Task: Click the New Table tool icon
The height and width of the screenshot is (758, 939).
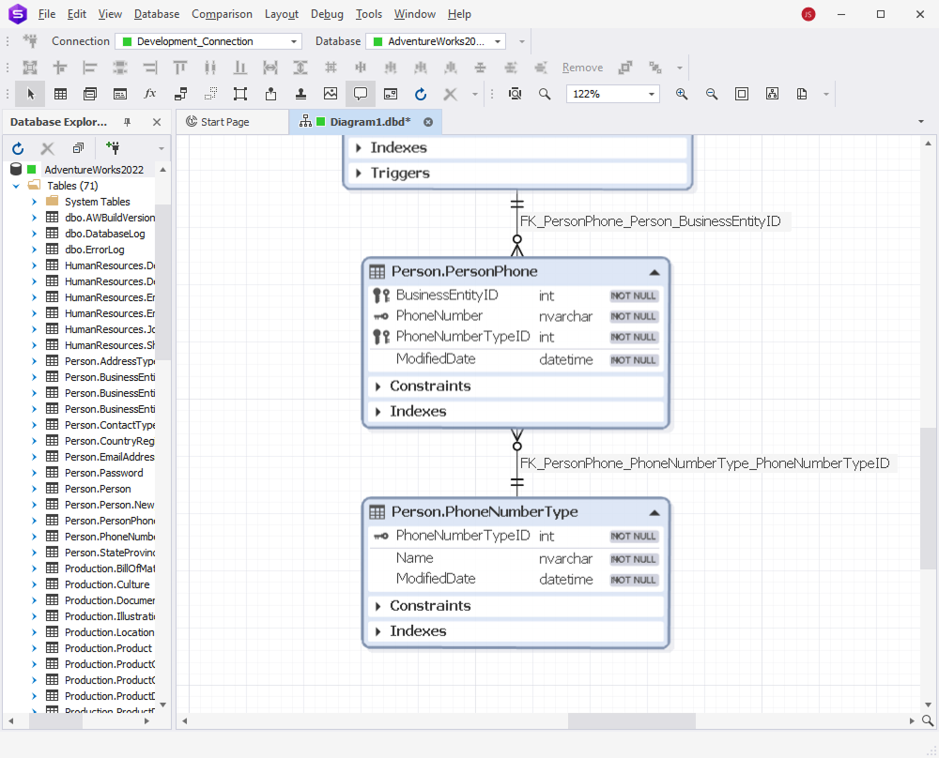Action: [60, 94]
